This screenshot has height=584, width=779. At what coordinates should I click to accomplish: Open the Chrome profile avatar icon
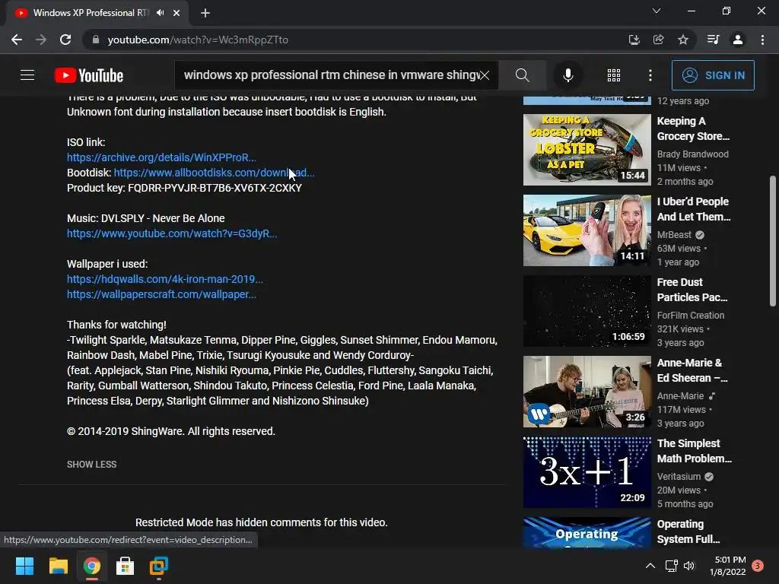point(738,40)
